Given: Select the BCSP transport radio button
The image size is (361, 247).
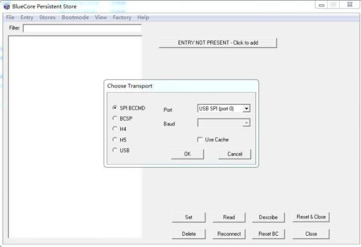Looking at the screenshot, I should point(115,118).
